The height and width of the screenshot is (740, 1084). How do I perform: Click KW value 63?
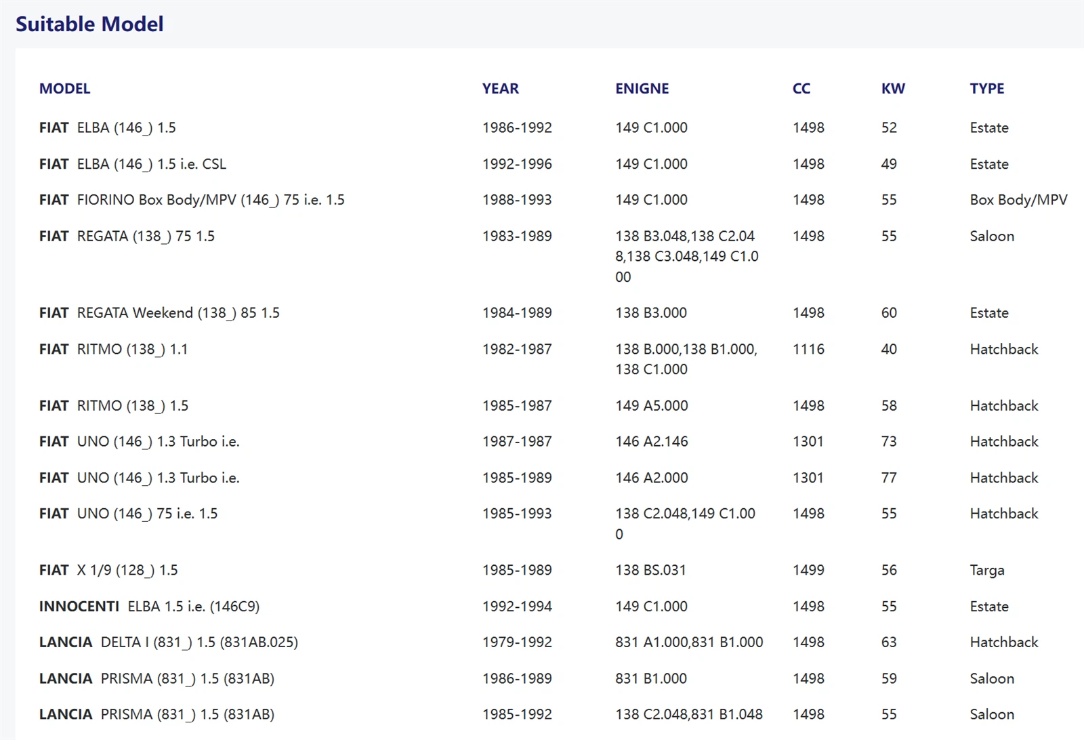pyautogui.click(x=889, y=642)
